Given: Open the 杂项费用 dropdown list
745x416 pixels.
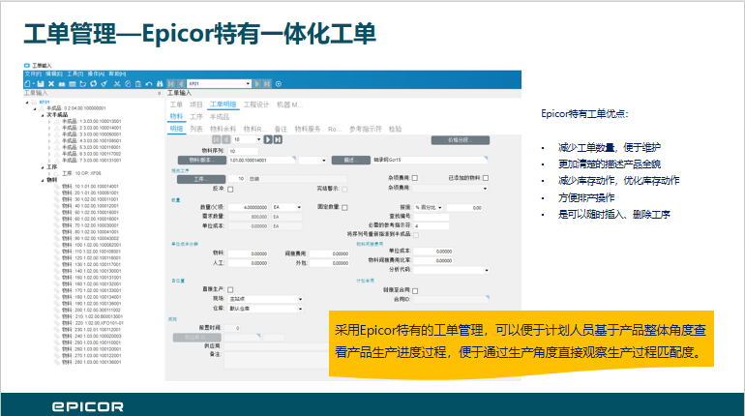Looking at the screenshot, I should (x=485, y=189).
